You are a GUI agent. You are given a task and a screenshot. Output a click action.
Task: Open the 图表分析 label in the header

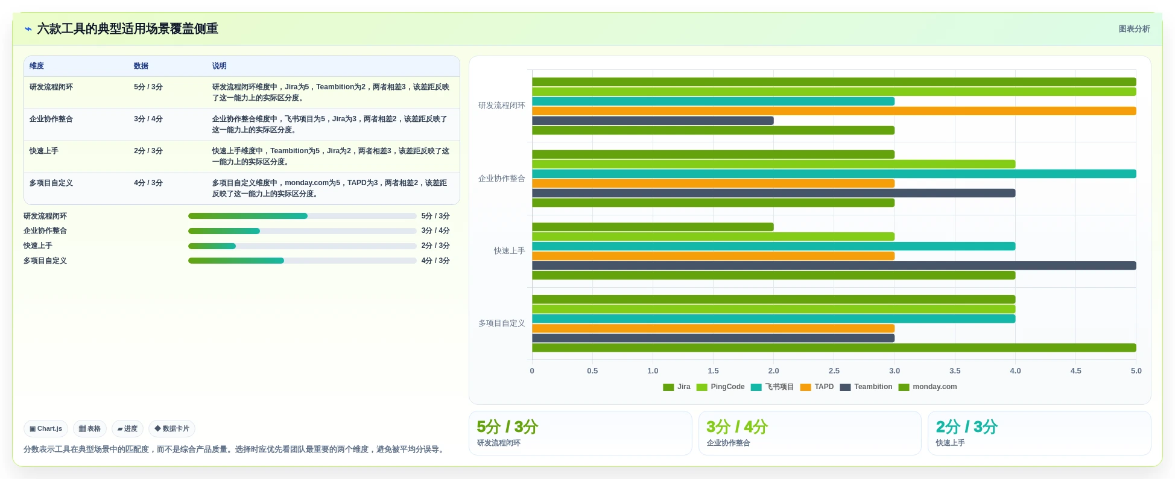[x=1134, y=29]
